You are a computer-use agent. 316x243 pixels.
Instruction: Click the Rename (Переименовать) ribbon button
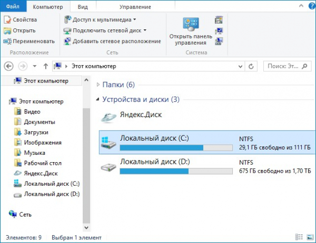point(29,41)
